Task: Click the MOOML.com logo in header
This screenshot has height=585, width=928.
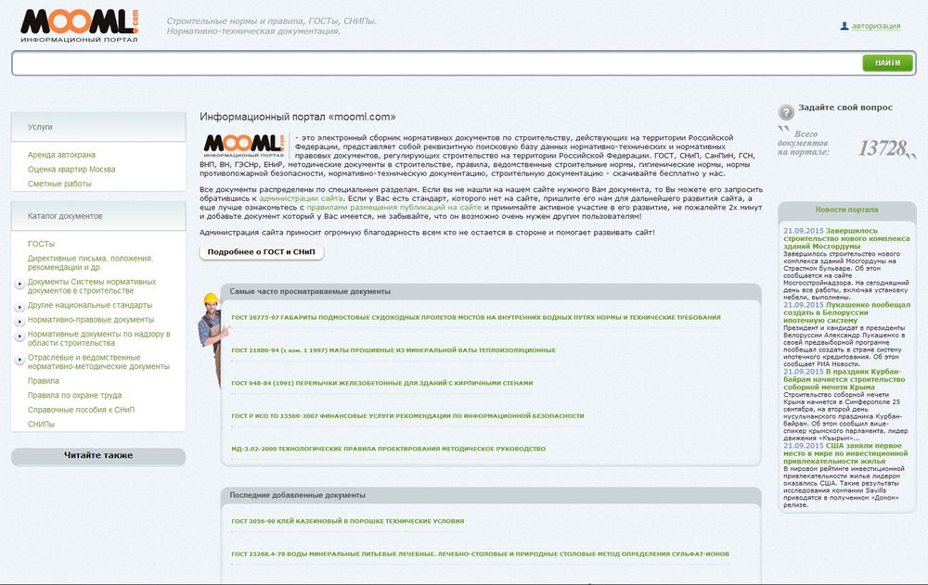Action: tap(79, 26)
